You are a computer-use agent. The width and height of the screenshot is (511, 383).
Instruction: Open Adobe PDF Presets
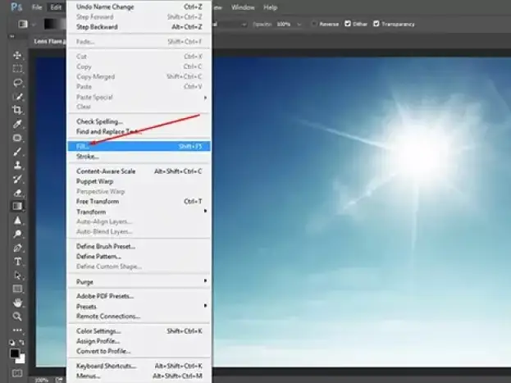[x=139, y=296]
